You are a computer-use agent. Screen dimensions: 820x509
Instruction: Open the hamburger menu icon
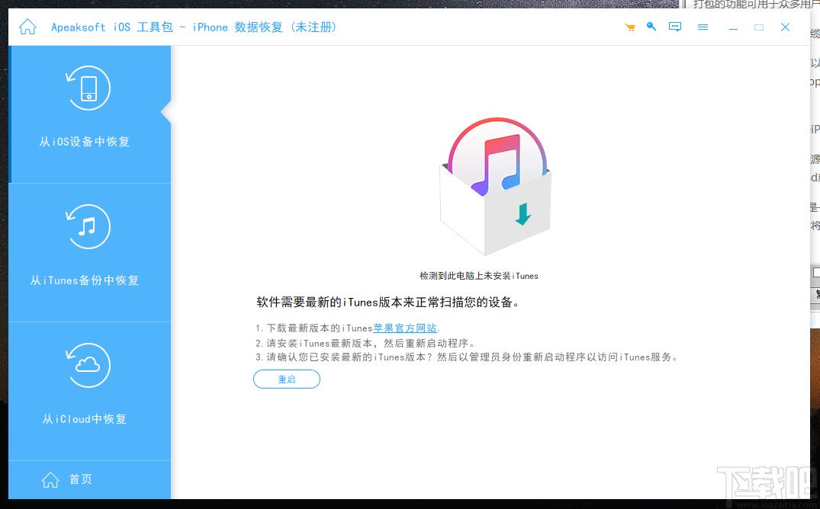703,27
